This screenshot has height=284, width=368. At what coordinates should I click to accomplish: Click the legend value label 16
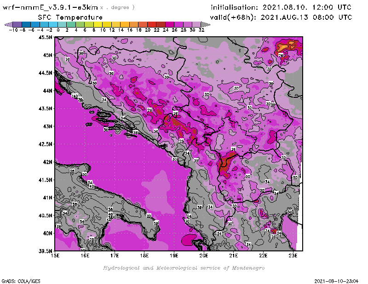click(x=130, y=30)
